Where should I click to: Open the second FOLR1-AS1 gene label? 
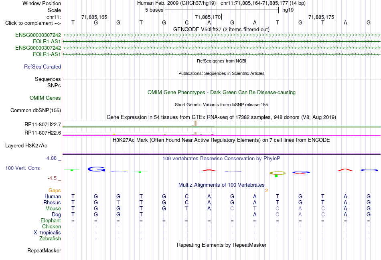point(47,54)
